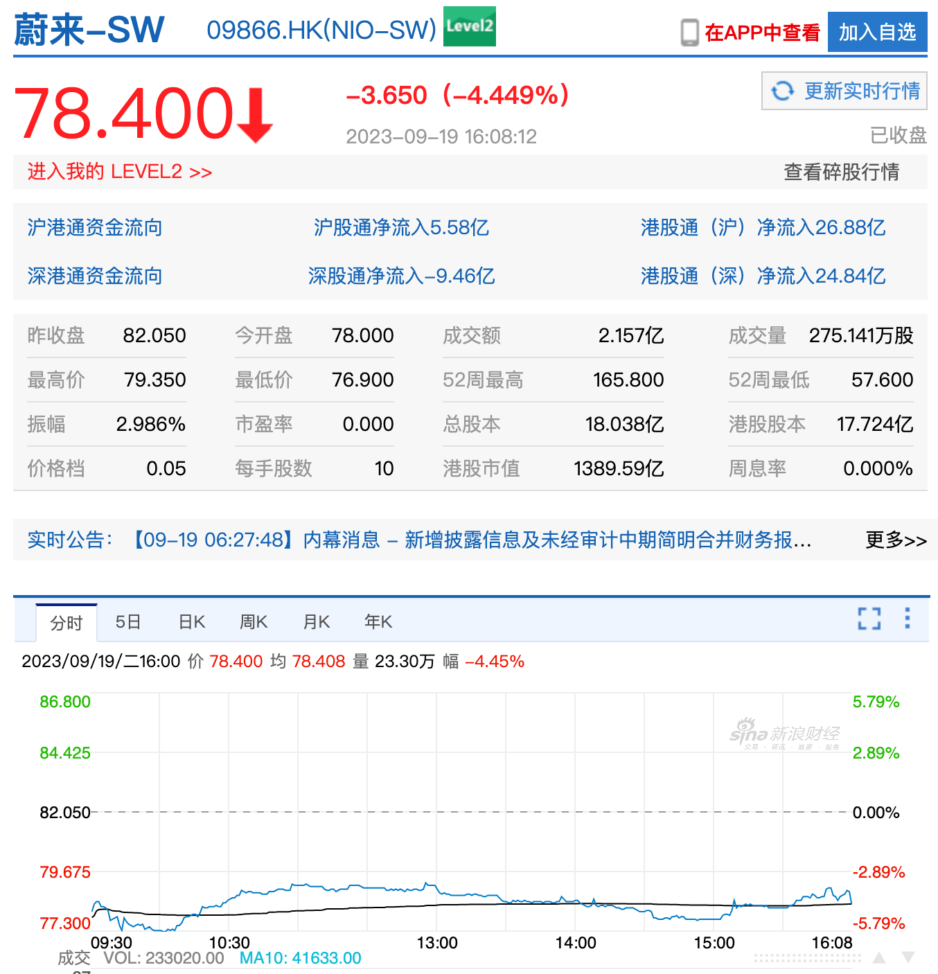Expand 进入我的 LEVEL2 section
The width and height of the screenshot is (938, 974).
click(x=118, y=171)
